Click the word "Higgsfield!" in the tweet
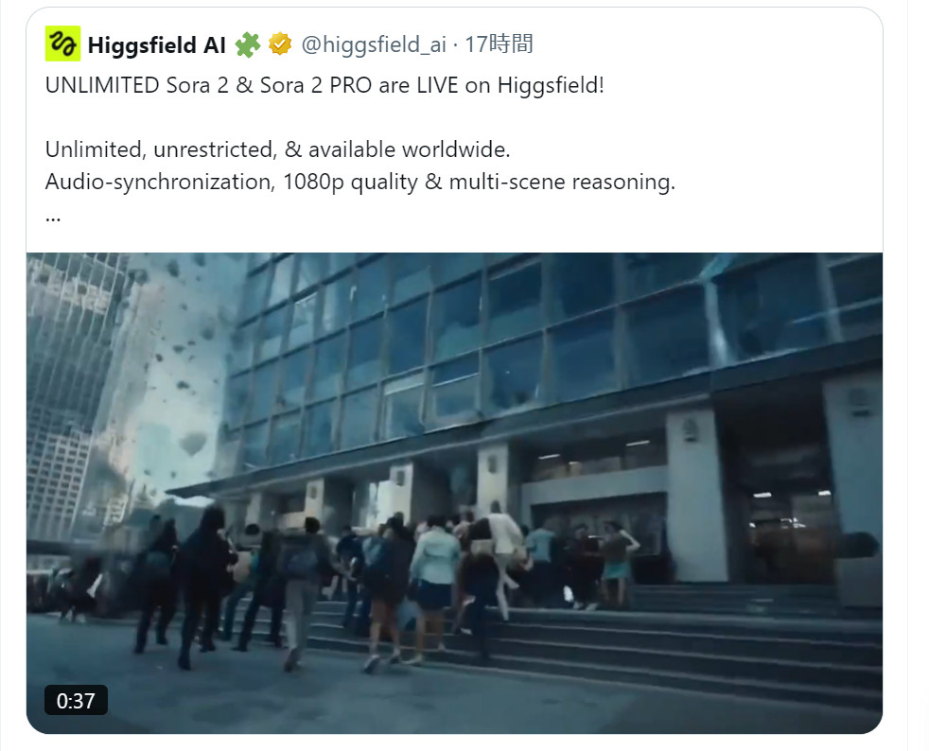 (551, 85)
